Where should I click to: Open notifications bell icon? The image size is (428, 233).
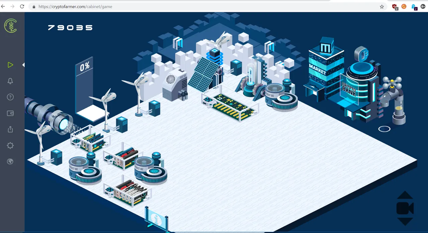click(10, 81)
